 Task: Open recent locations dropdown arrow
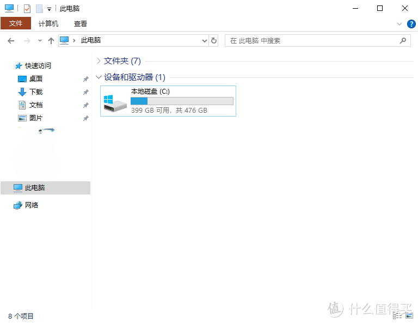click(40, 41)
